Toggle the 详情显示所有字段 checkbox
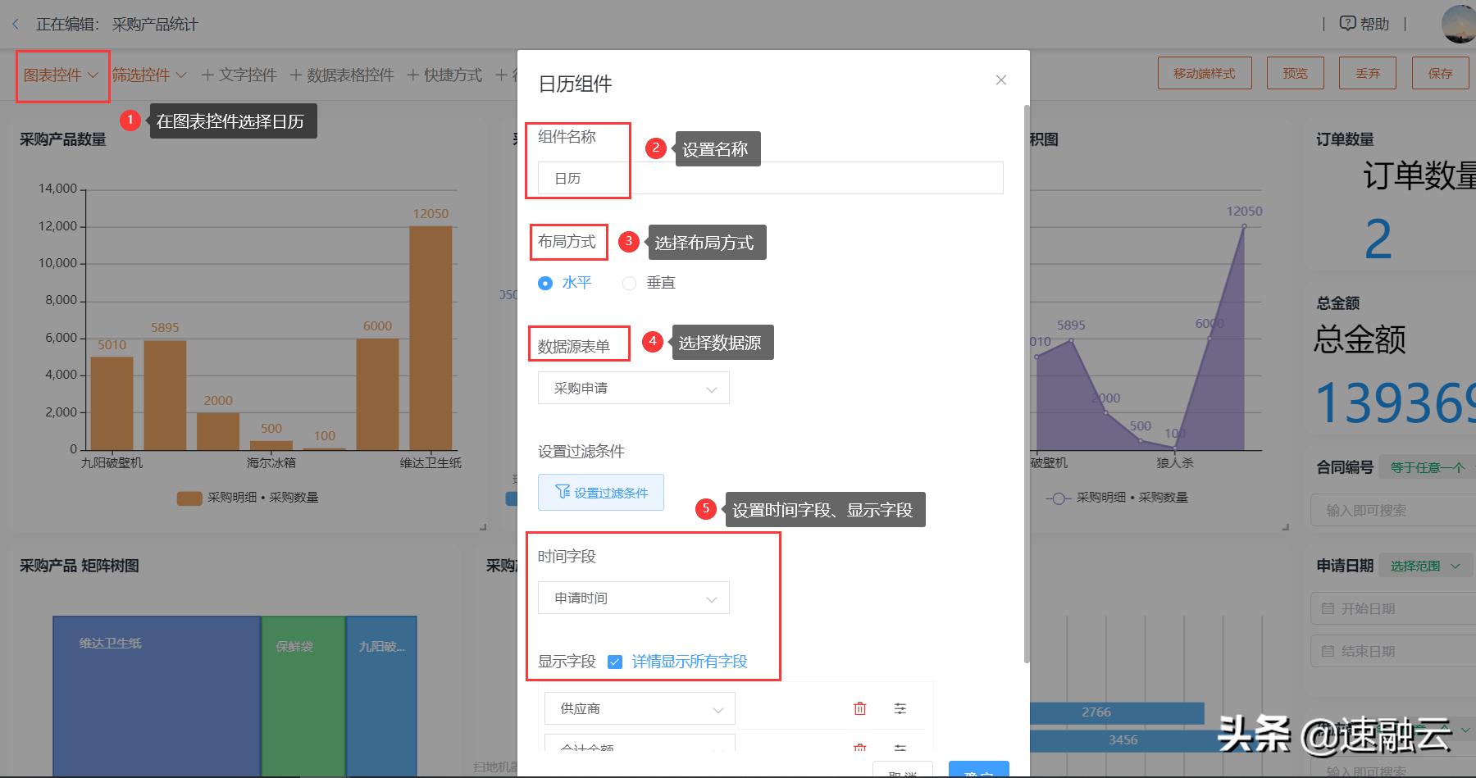The image size is (1476, 778). (614, 662)
